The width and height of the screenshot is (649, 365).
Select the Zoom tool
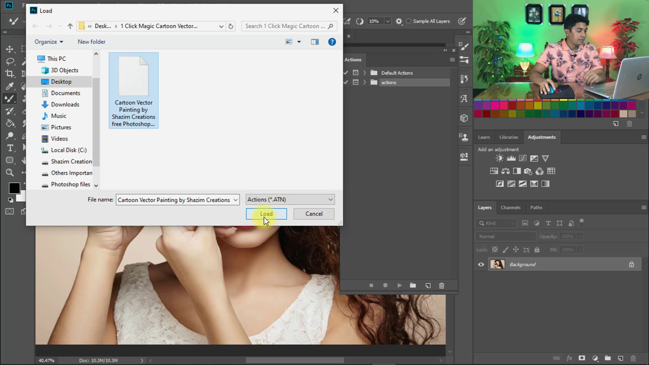coord(10,172)
